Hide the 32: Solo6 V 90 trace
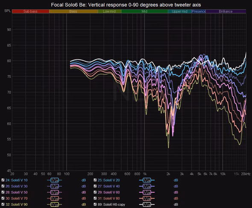Screen dimensions: 252x208 [x=3, y=204]
